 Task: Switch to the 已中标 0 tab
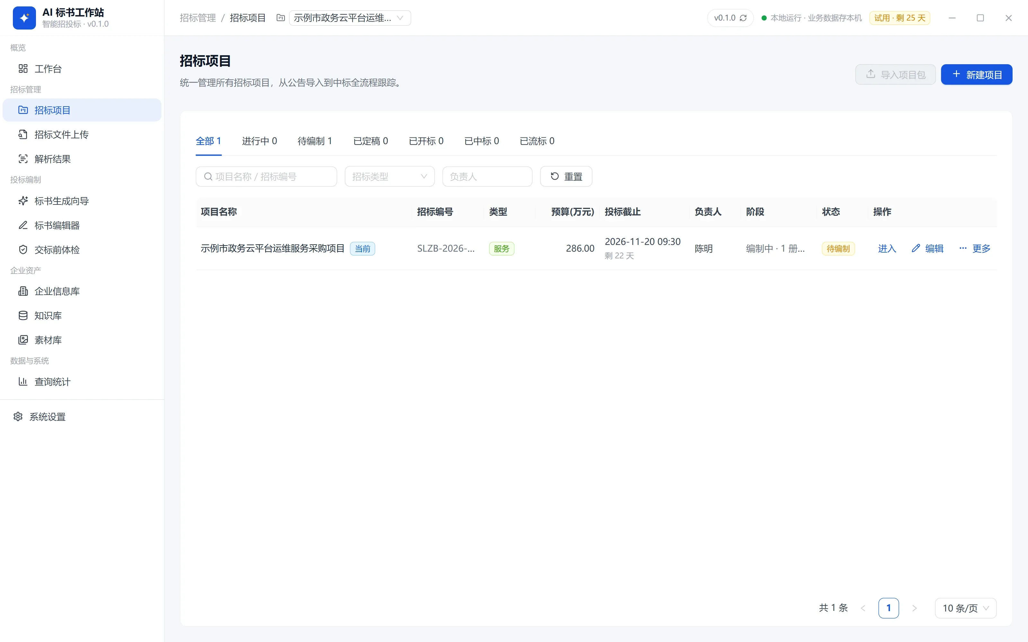[482, 141]
